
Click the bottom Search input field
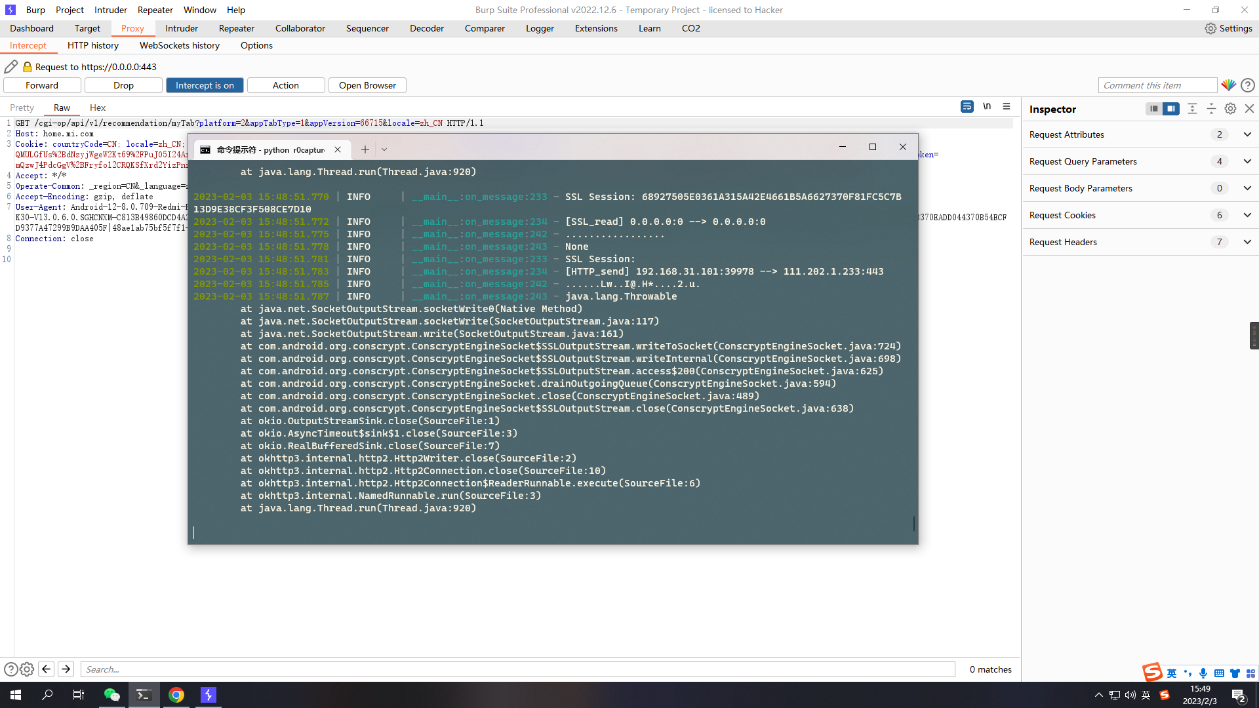pos(518,669)
